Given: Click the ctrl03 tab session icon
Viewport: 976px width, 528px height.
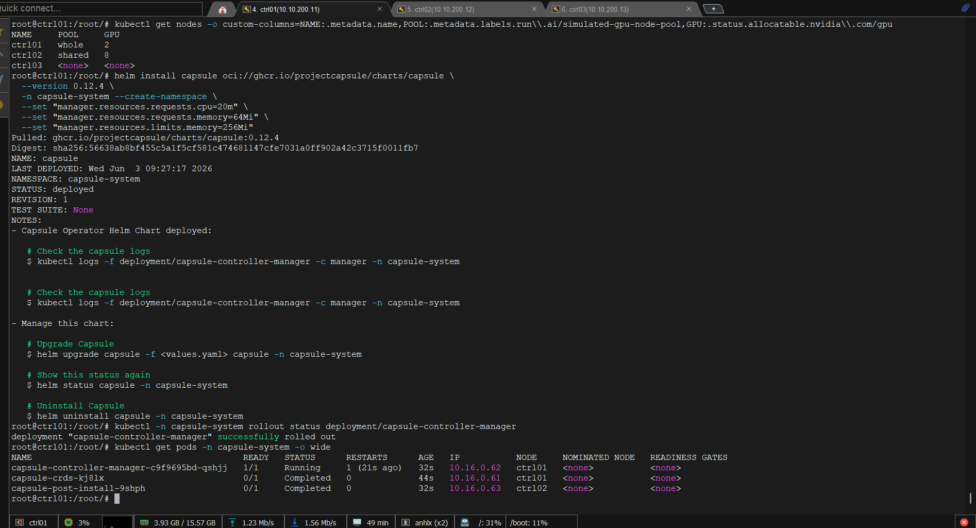Looking at the screenshot, I should (556, 9).
